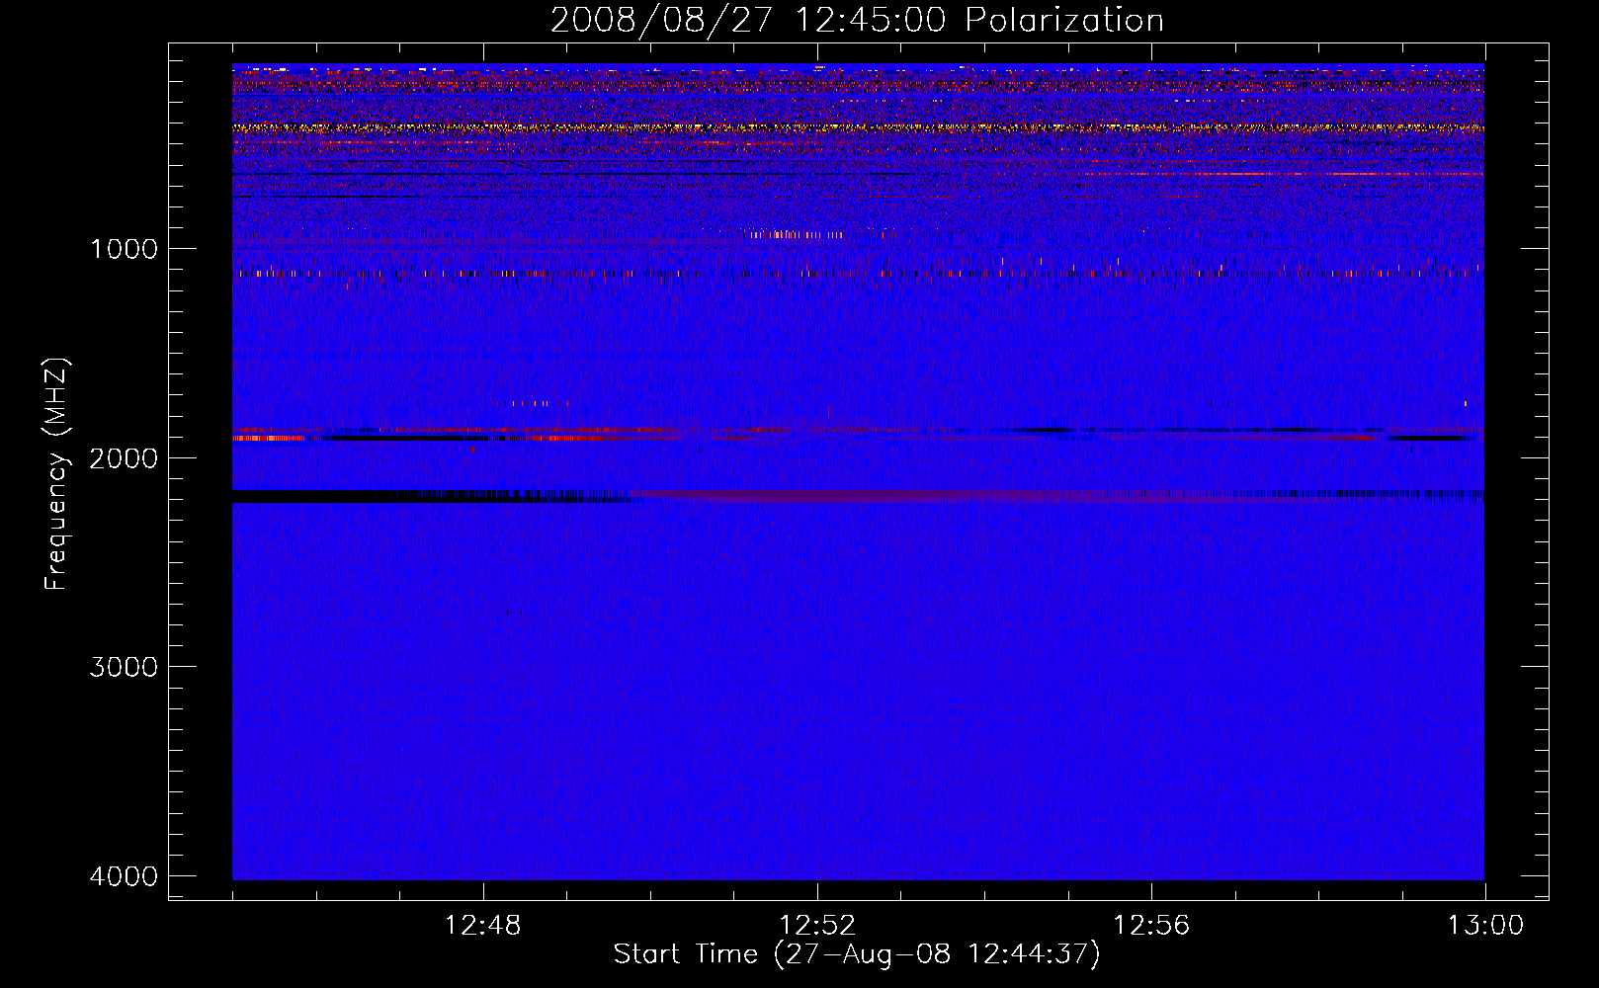The image size is (1599, 988).
Task: Click the bright yellow band near 400 MHz
Action: [x=858, y=127]
